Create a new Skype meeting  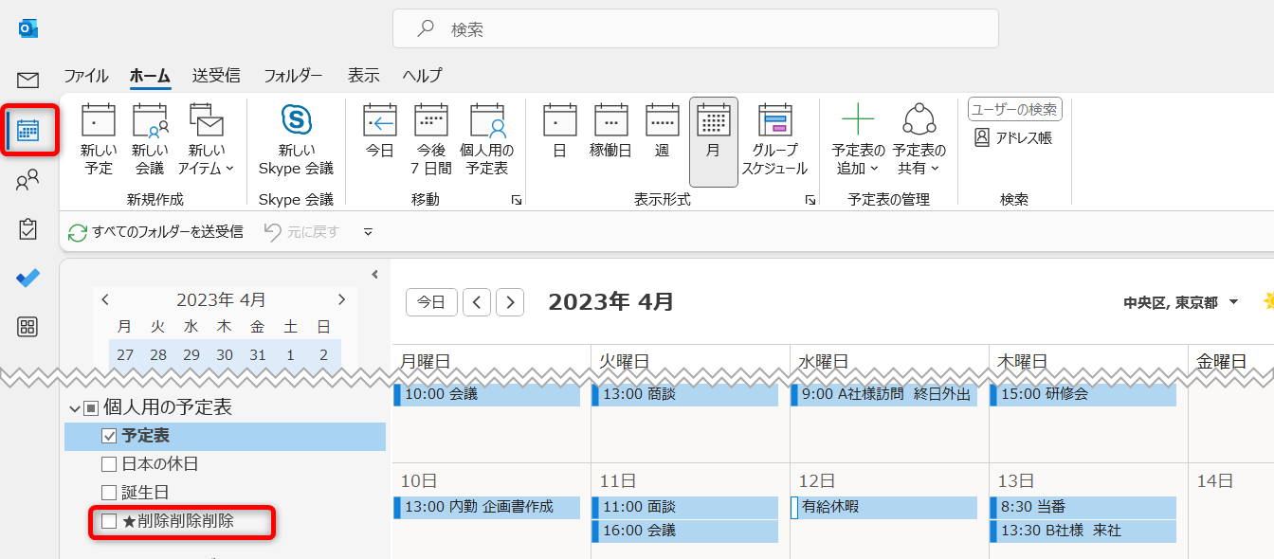point(296,139)
